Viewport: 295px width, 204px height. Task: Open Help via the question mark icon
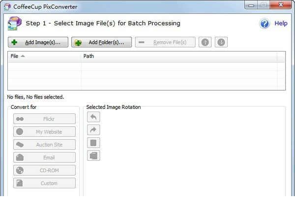tap(265, 24)
